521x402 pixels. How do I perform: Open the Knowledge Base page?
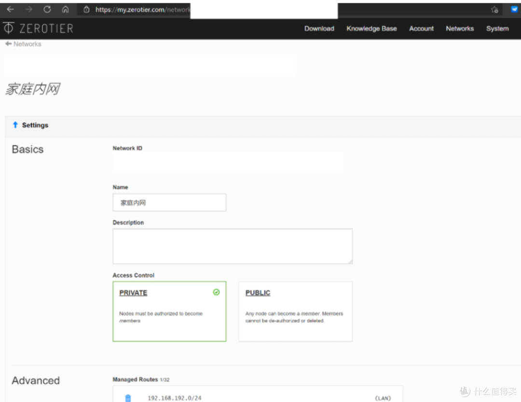(371, 28)
